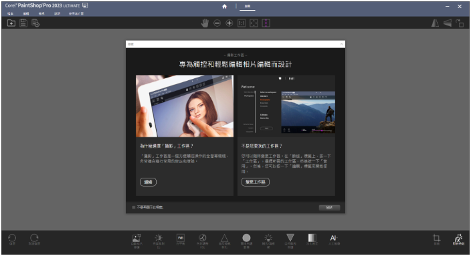
Task: Click the Continue button in left card
Action: (148, 182)
